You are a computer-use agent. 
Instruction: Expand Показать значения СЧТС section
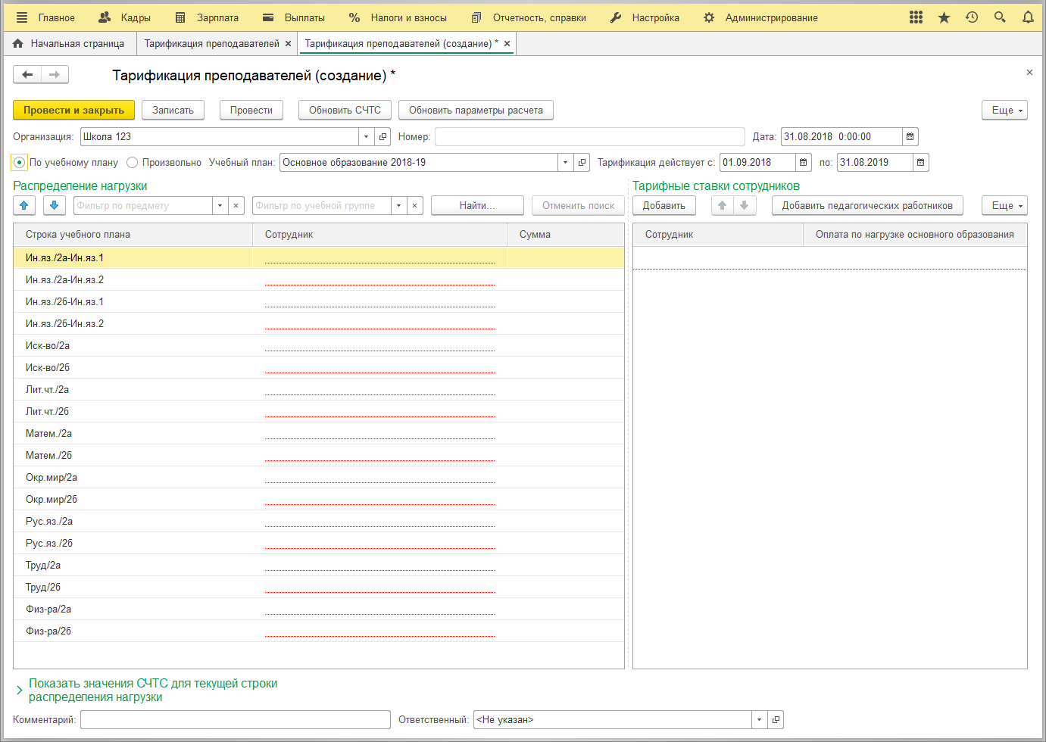[153, 690]
